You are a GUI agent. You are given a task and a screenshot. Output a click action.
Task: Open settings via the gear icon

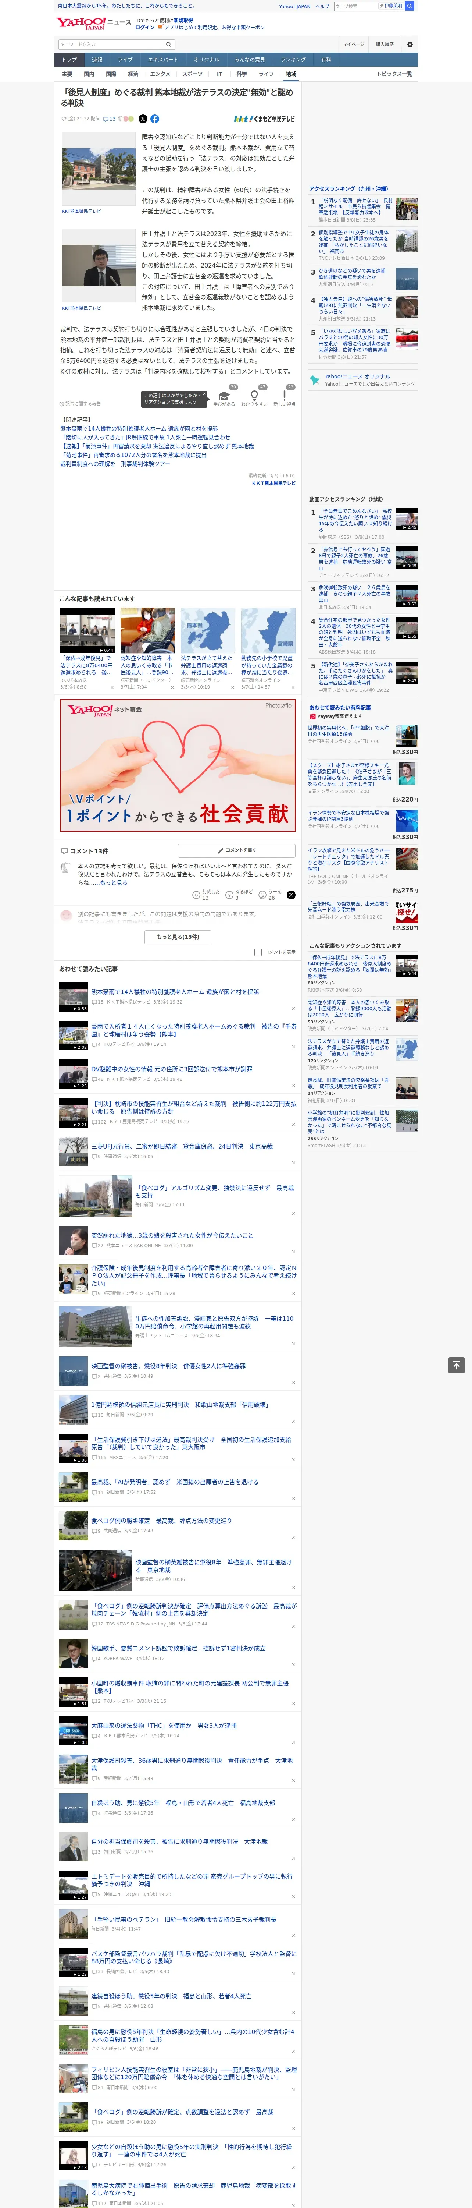(410, 44)
